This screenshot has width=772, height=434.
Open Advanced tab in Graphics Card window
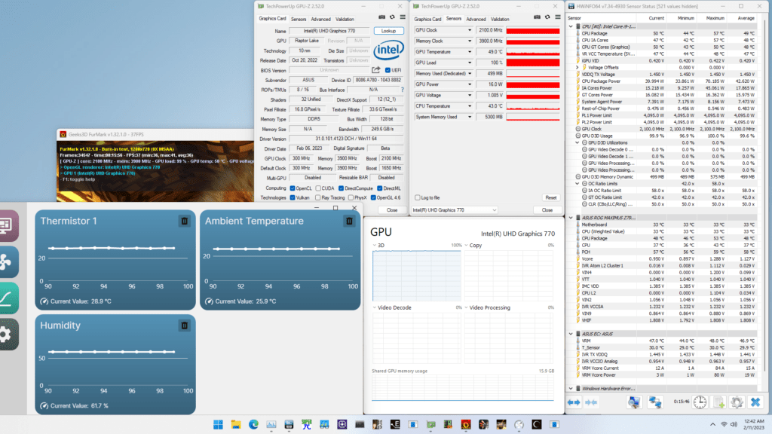point(320,19)
